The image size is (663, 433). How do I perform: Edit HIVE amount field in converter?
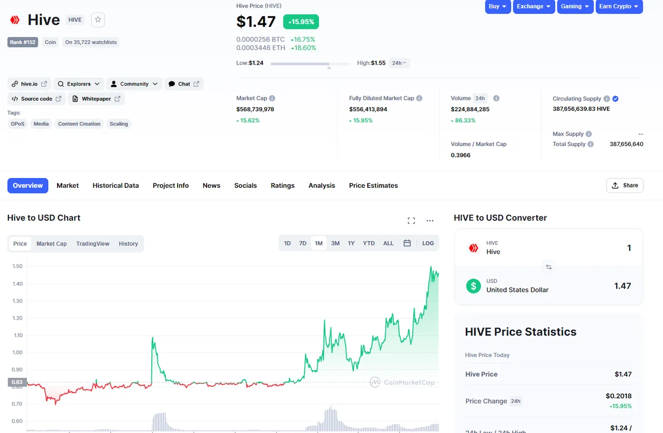tap(629, 248)
